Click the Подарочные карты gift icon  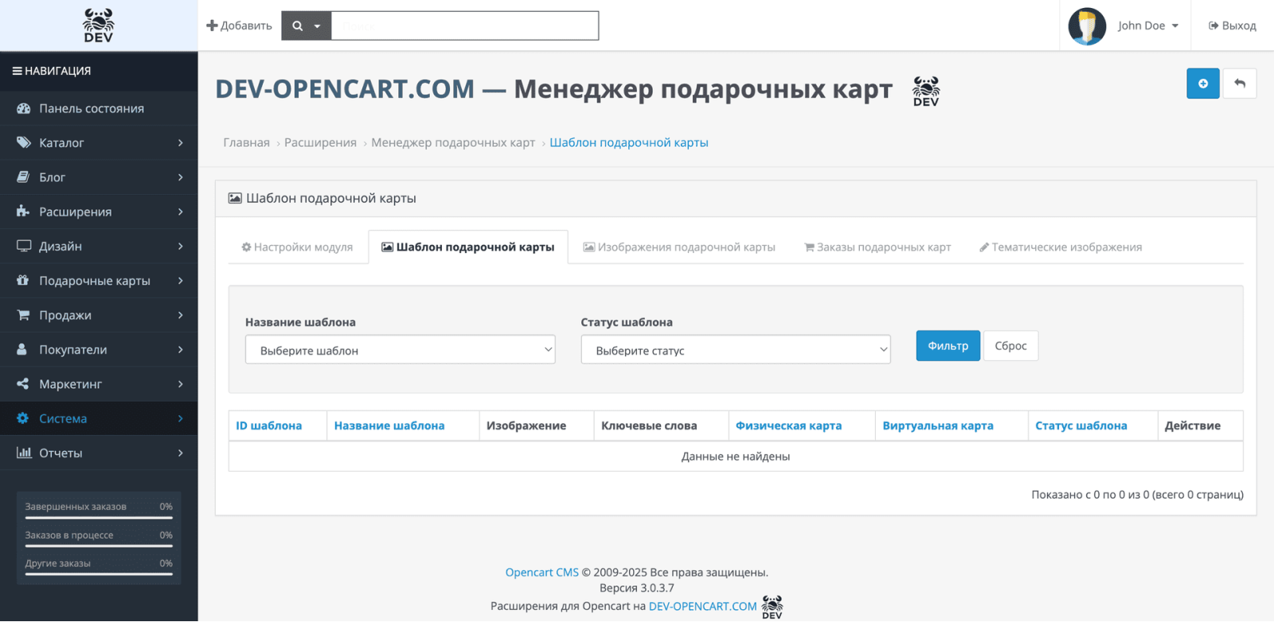23,280
